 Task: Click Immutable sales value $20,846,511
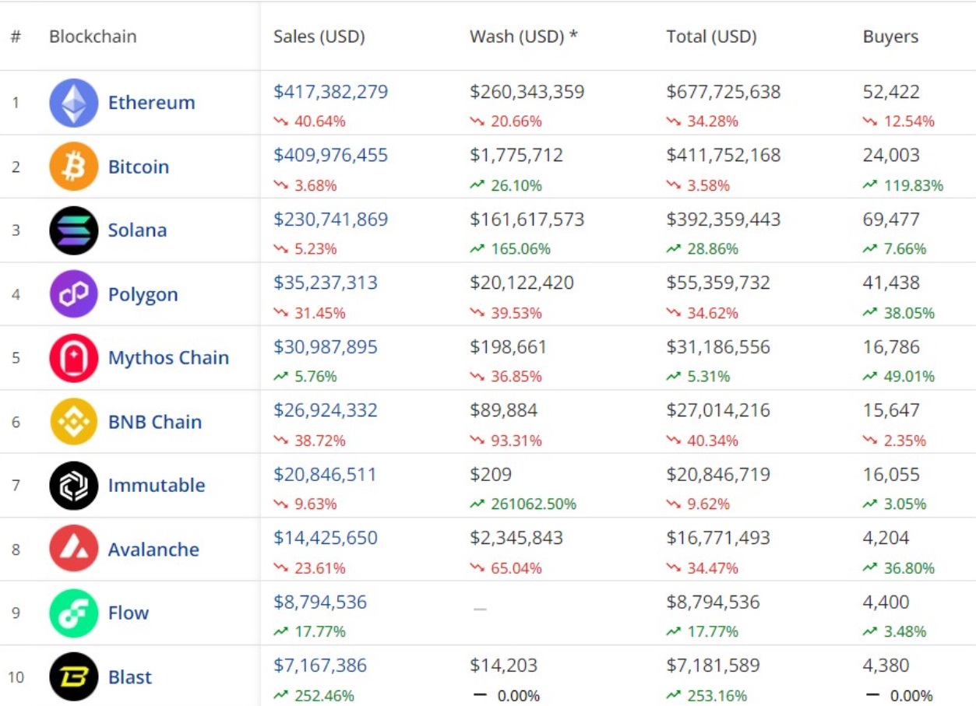click(326, 475)
